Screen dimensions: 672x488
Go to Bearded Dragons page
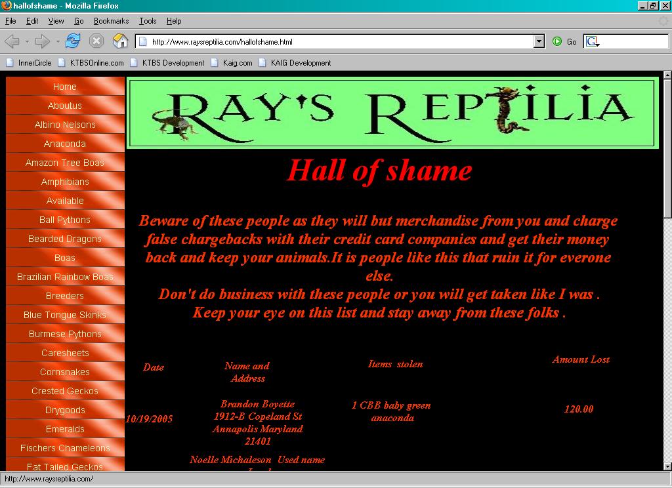[65, 239]
